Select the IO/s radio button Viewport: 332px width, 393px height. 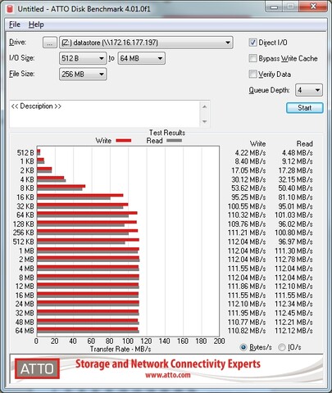pyautogui.click(x=281, y=347)
